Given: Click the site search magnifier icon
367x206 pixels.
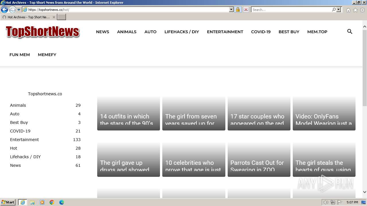Looking at the screenshot, I should (x=350, y=31).
